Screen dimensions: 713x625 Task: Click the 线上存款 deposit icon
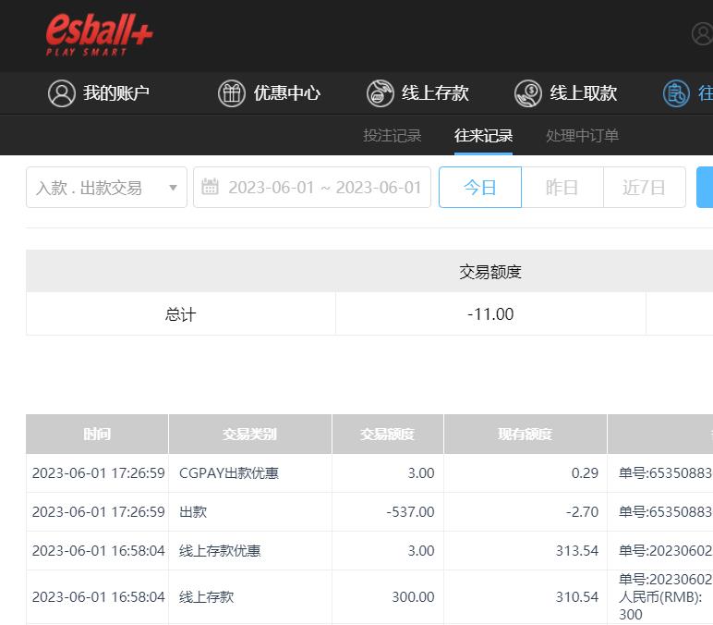pyautogui.click(x=381, y=93)
